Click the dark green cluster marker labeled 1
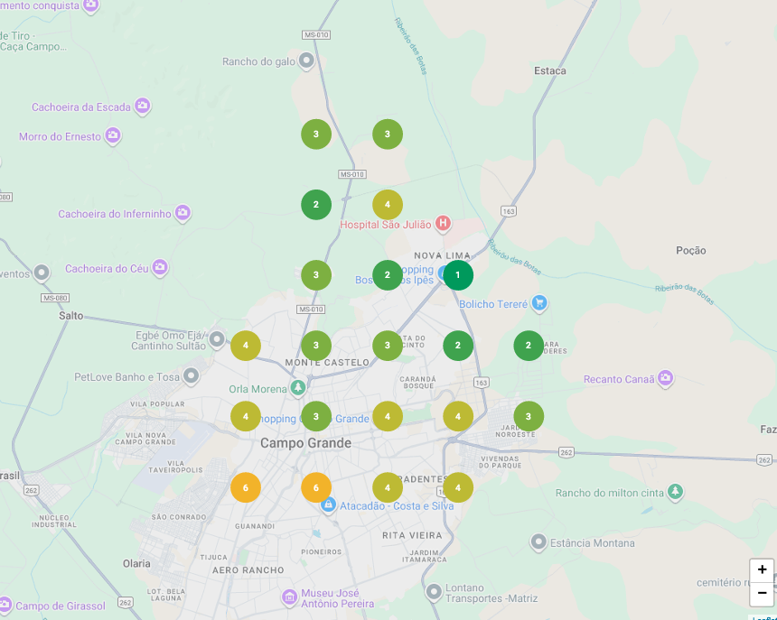Screen dimensions: 777x620 pyautogui.click(x=458, y=274)
